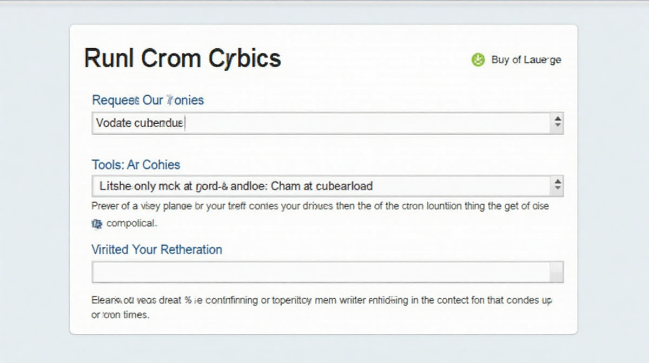649x363 pixels.
Task: Click down arrow on Litshe only mck selector
Action: tap(558, 190)
